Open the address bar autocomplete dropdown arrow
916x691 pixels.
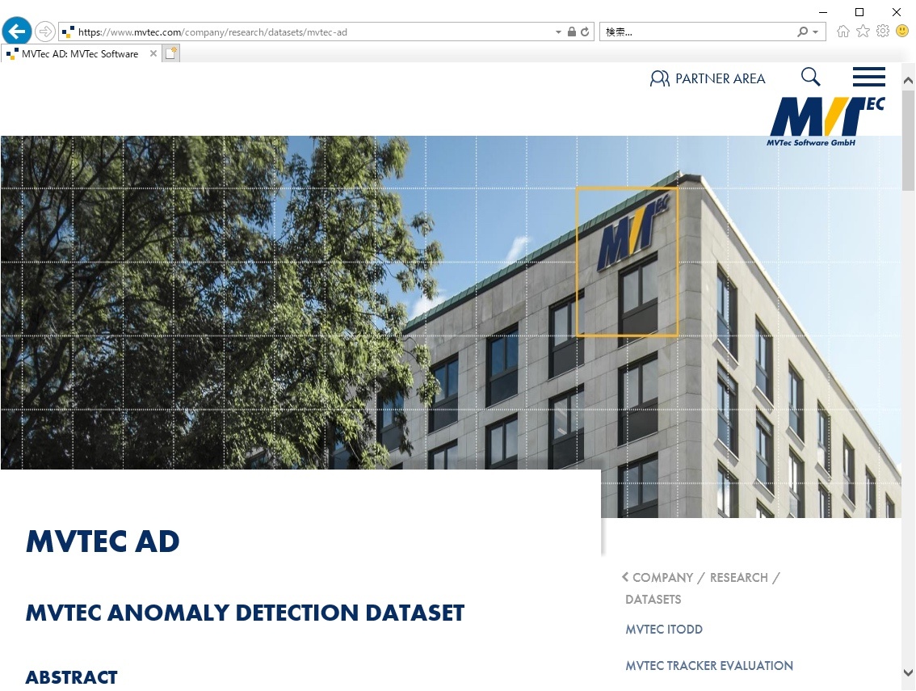pos(558,32)
